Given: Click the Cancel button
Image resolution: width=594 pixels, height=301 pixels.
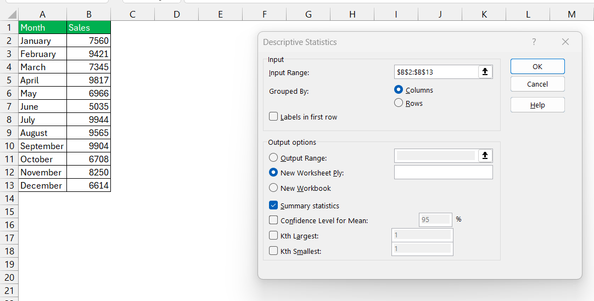Looking at the screenshot, I should click(x=537, y=84).
